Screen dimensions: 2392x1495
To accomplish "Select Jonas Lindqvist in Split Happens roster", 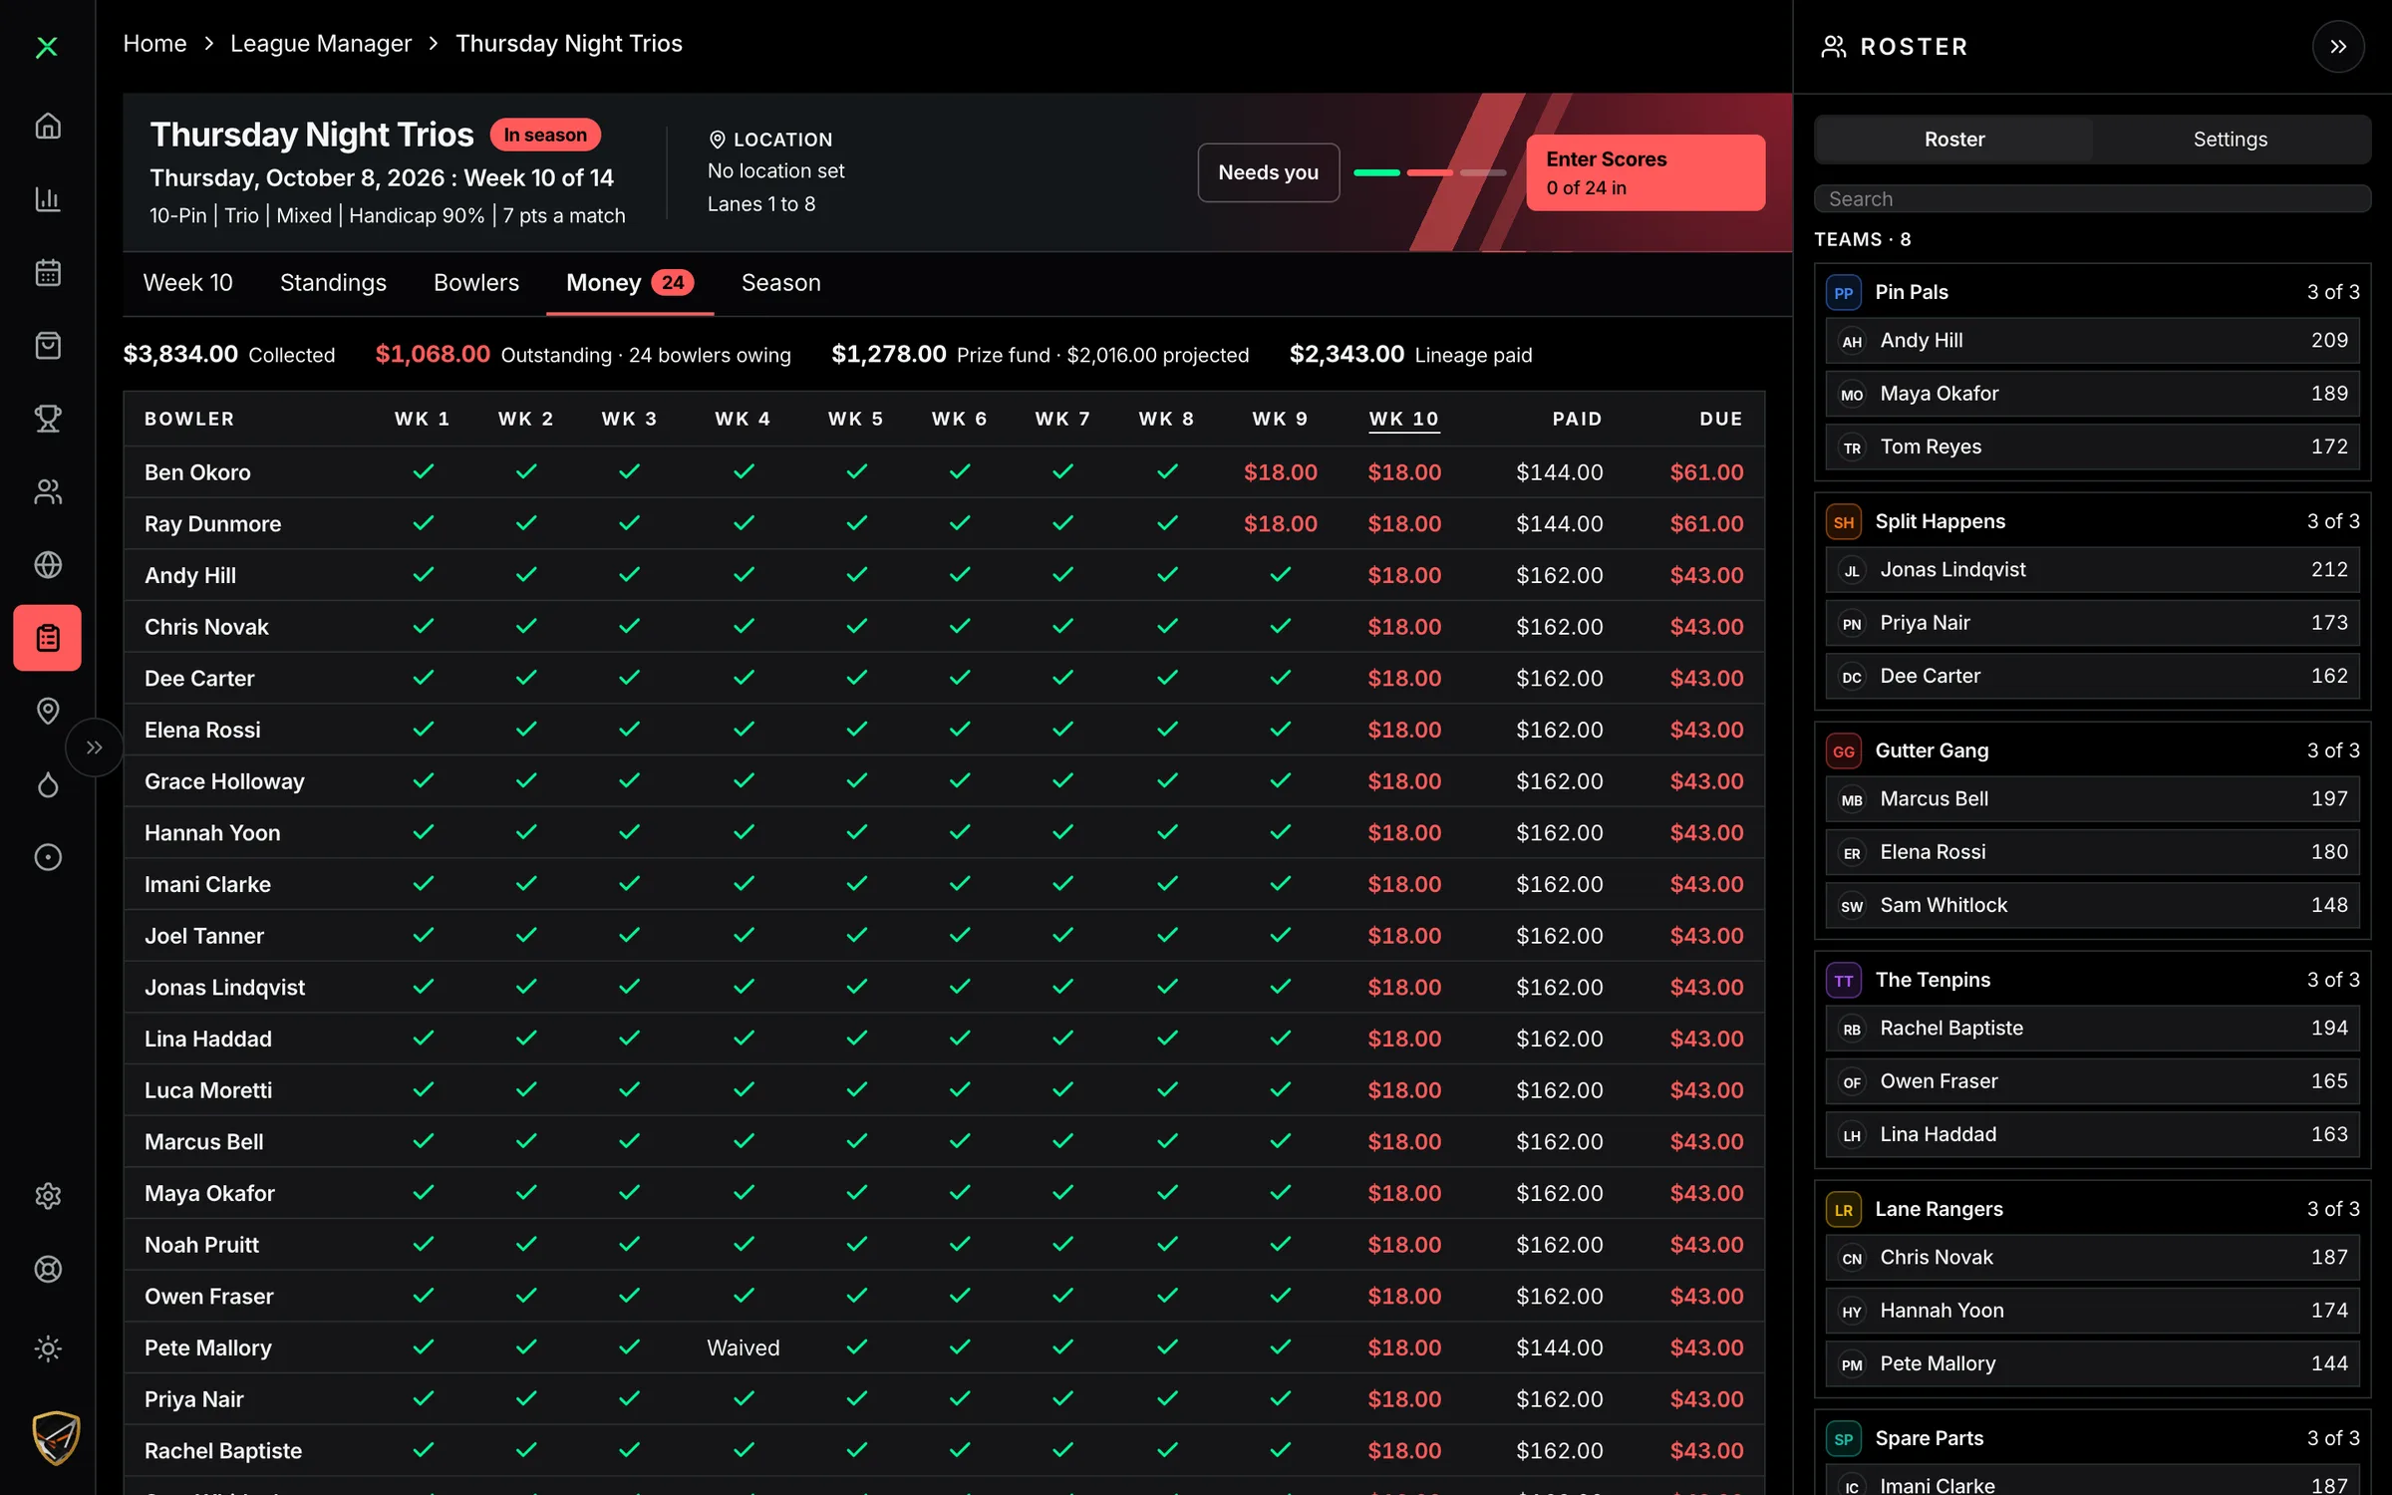I will click(2092, 570).
